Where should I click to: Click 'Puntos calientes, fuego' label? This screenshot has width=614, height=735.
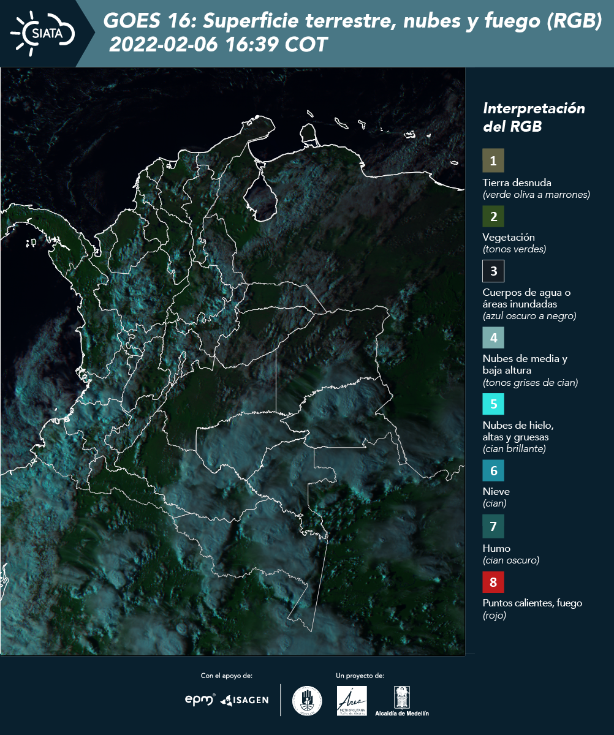click(533, 603)
